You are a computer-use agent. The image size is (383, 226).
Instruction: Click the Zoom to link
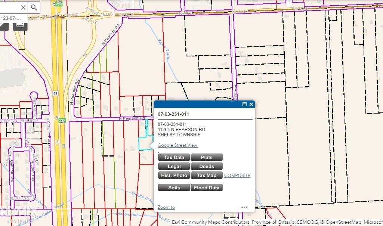[x=166, y=207]
